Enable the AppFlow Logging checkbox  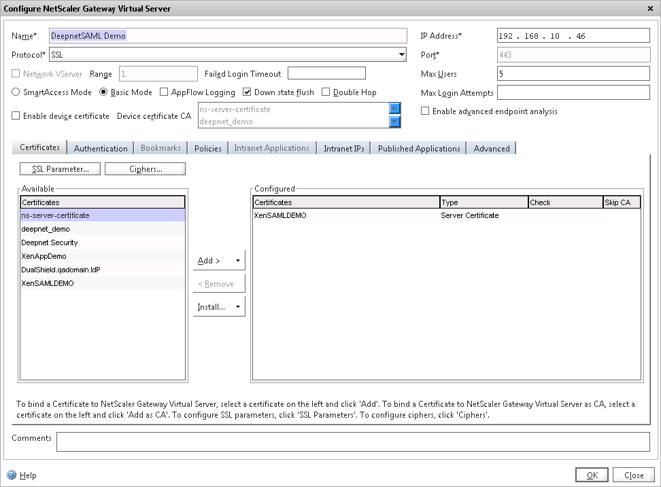pos(165,92)
